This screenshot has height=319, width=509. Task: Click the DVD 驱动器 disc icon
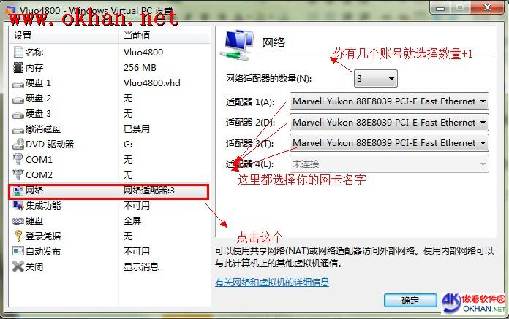point(18,144)
